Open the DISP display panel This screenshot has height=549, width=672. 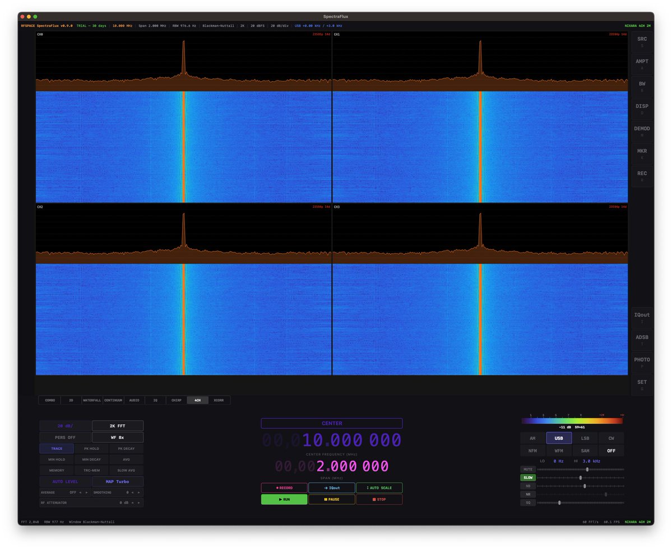coord(642,109)
